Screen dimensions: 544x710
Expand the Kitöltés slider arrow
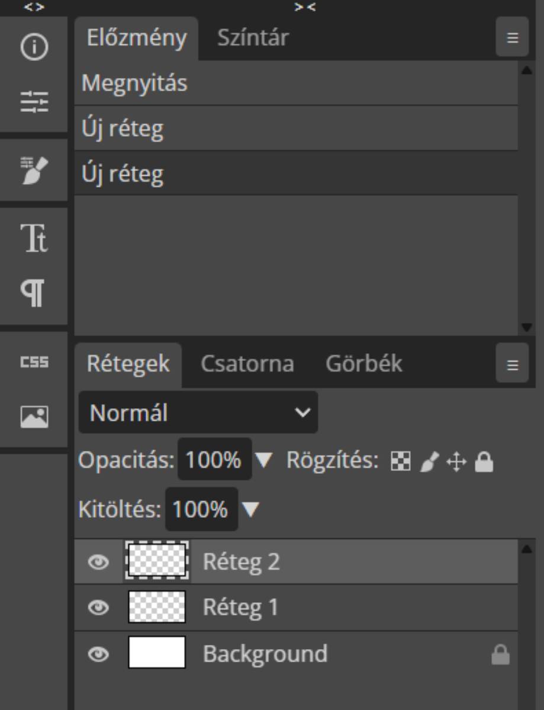click(x=251, y=509)
